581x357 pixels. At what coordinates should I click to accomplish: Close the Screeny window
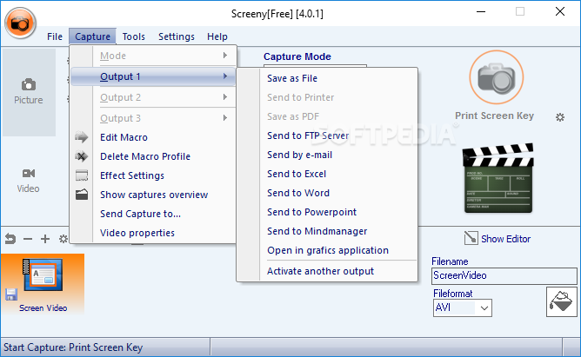pyautogui.click(x=560, y=12)
